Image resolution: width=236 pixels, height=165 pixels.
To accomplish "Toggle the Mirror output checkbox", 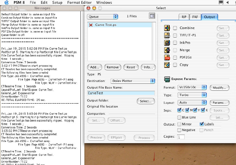I will (x=179, y=124).
